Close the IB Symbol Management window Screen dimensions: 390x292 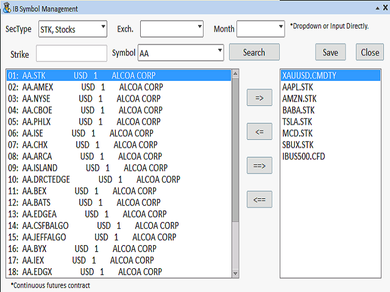tap(385, 8)
